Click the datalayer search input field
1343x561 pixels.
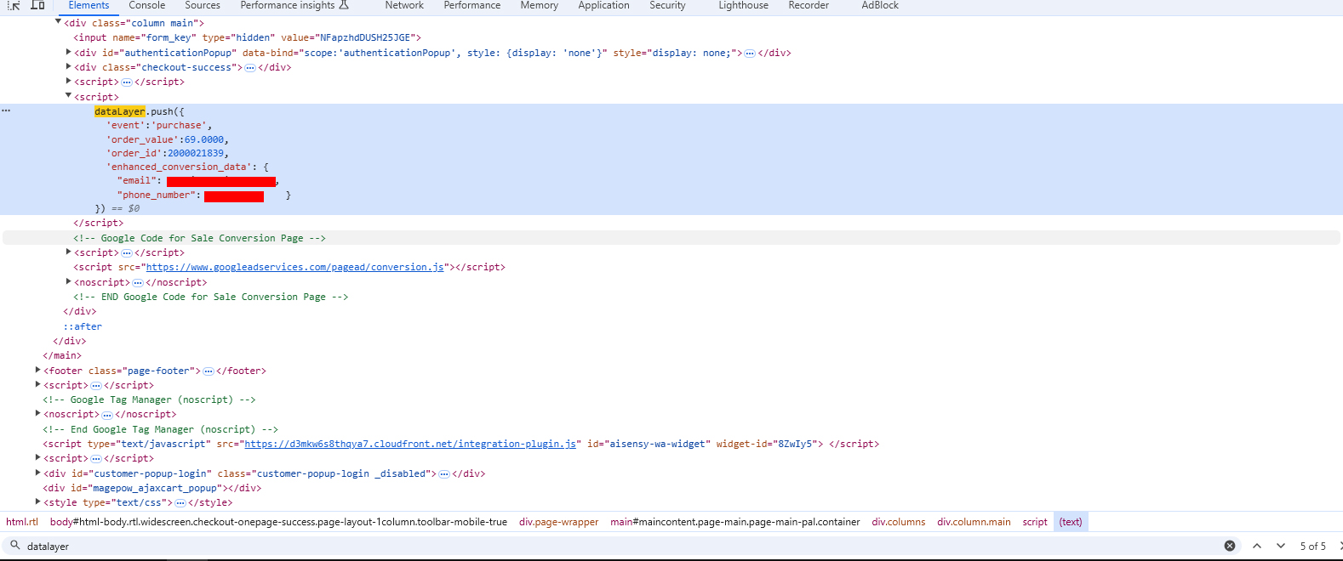click(596, 546)
